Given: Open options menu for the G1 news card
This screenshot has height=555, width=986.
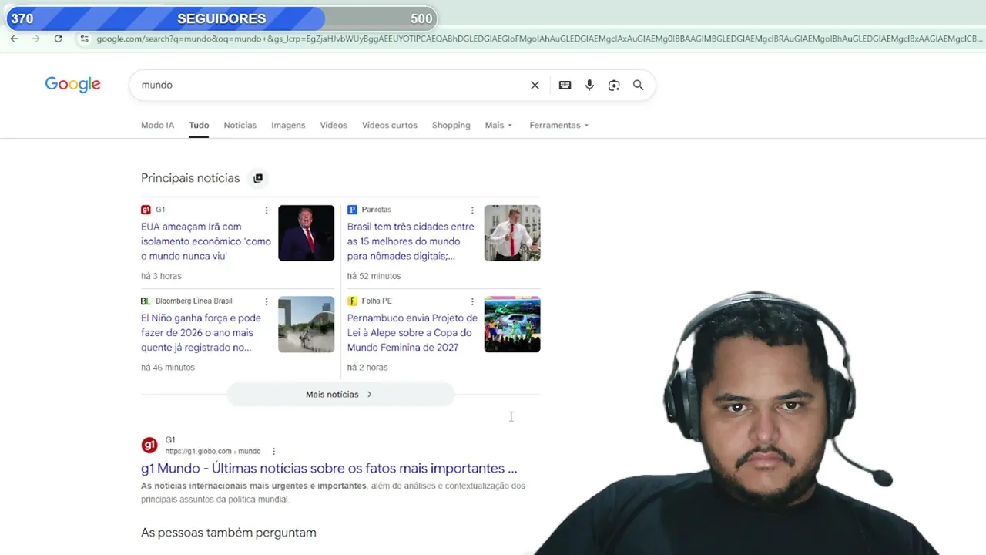Looking at the screenshot, I should tap(267, 210).
